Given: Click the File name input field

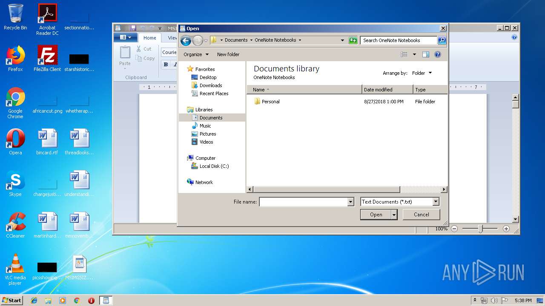Looking at the screenshot, I should [303, 202].
